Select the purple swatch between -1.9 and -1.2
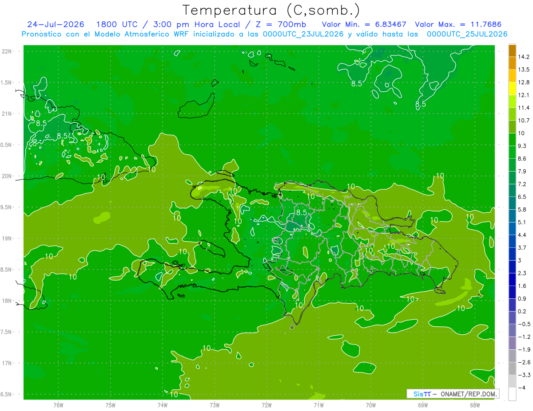Viewport: 533px width, 411px height. click(512, 343)
